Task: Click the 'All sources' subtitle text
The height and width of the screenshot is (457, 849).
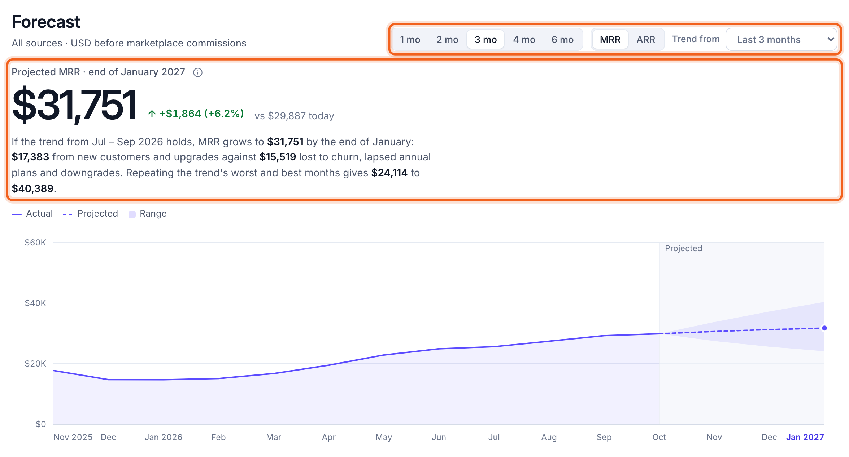Action: [x=37, y=43]
